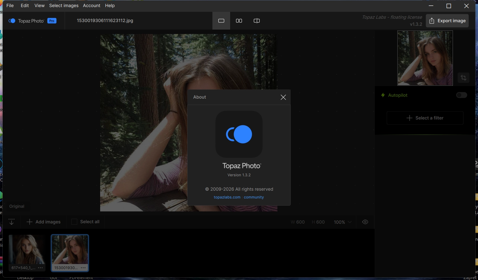Viewport: 478px width, 280px height.
Task: Toggle original preview eye icon
Action: (x=365, y=222)
